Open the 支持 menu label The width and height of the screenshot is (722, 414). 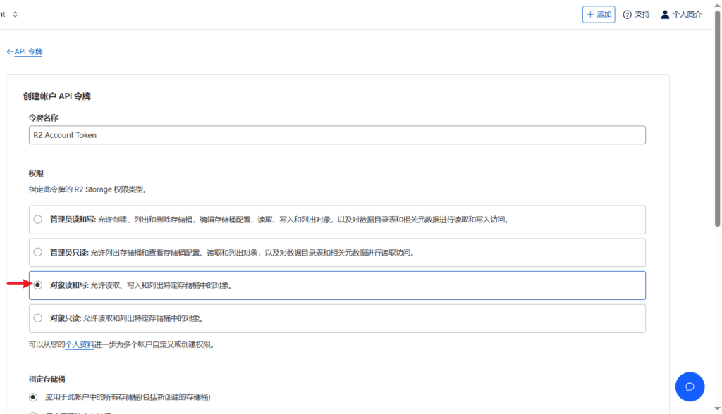click(642, 15)
